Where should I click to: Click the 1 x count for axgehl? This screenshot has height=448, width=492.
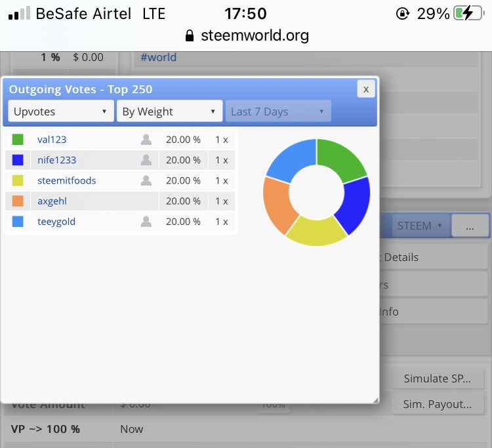click(222, 201)
